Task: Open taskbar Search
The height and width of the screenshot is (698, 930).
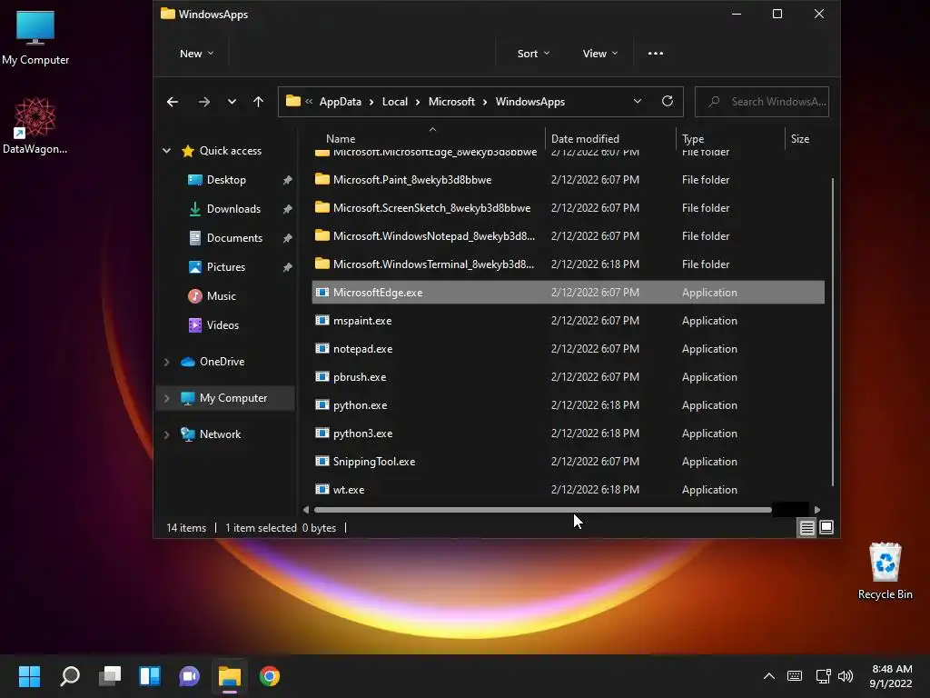Action: click(70, 676)
